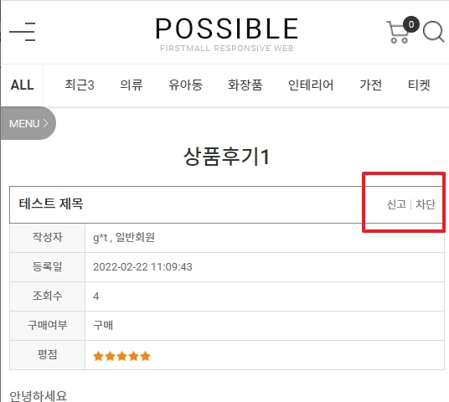Open the 유아동 category

(186, 85)
